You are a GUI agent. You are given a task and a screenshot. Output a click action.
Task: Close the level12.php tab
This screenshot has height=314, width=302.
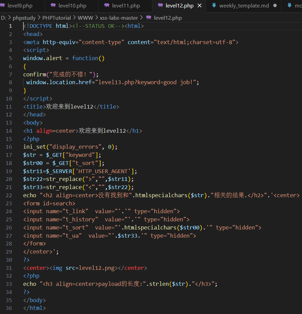coord(200,6)
